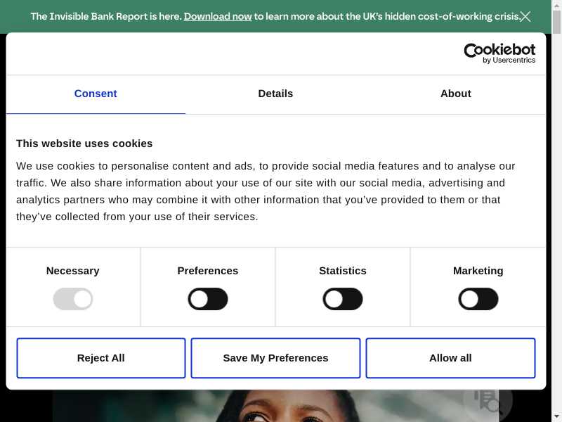Click the scrollbar down arrow

(x=557, y=416)
